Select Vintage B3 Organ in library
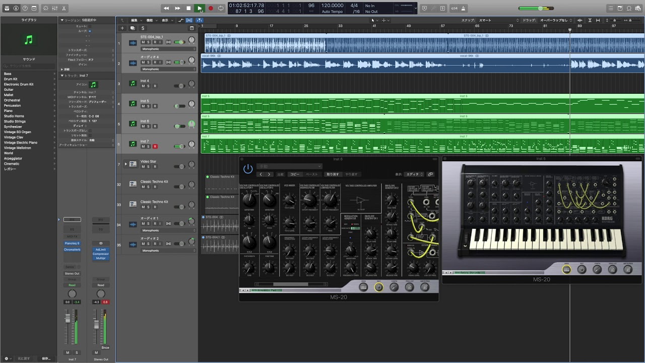This screenshot has width=645, height=363. pyautogui.click(x=18, y=132)
